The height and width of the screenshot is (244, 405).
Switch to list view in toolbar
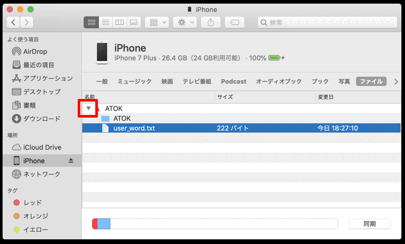coord(106,22)
